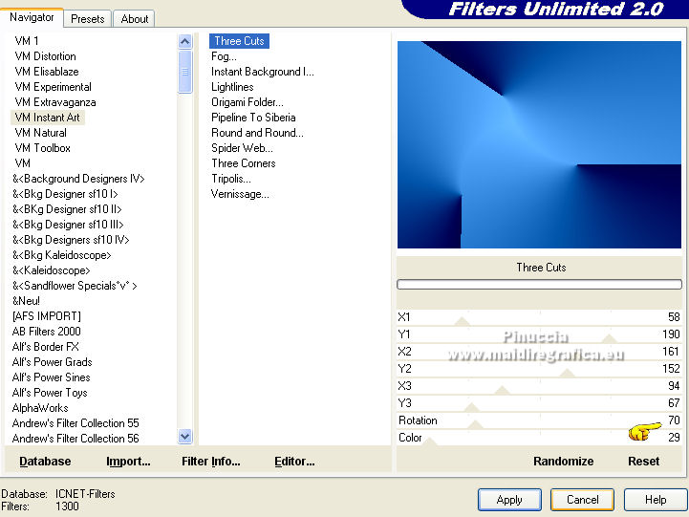
Task: Select VM Elisablaze category
Action: tap(47, 71)
